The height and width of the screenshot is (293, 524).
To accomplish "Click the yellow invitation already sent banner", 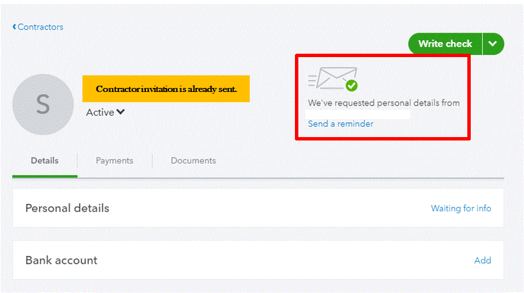I will [x=166, y=89].
